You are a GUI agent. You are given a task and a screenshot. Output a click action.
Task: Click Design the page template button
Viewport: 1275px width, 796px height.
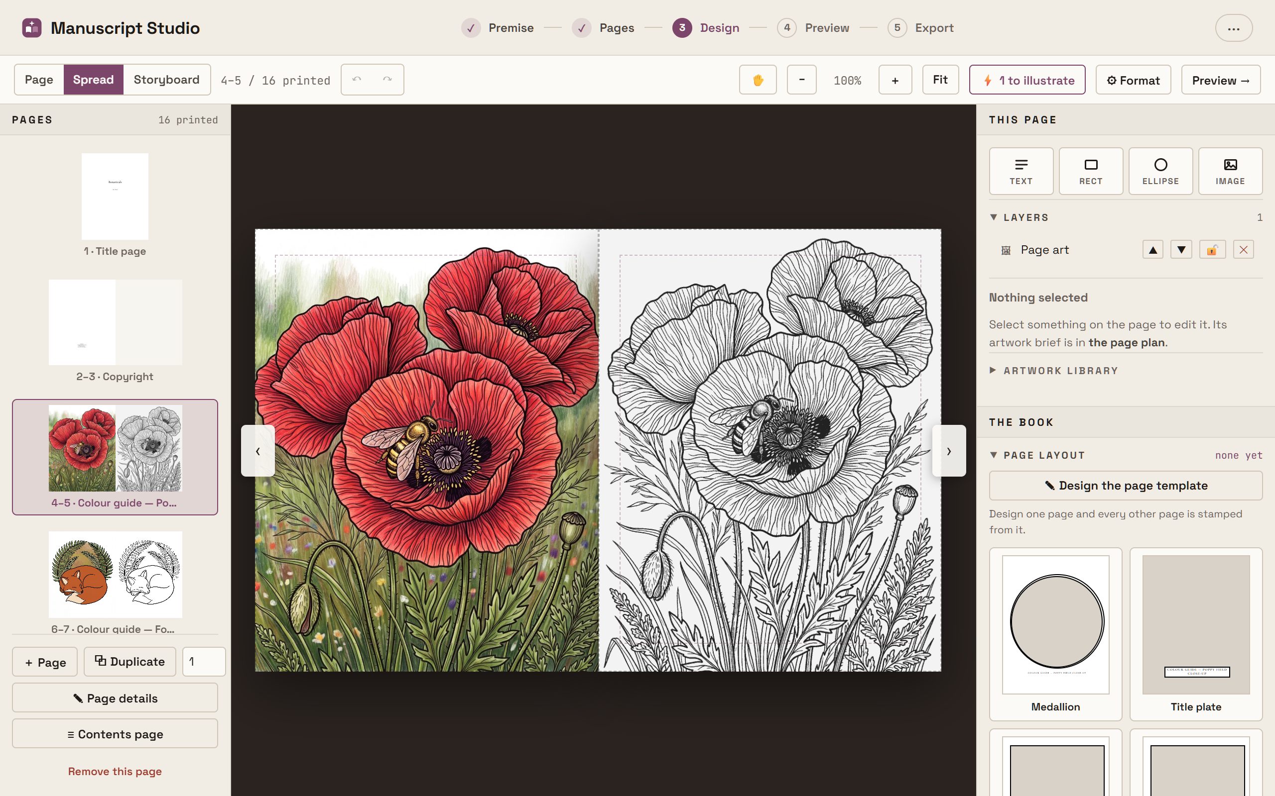[1126, 486]
